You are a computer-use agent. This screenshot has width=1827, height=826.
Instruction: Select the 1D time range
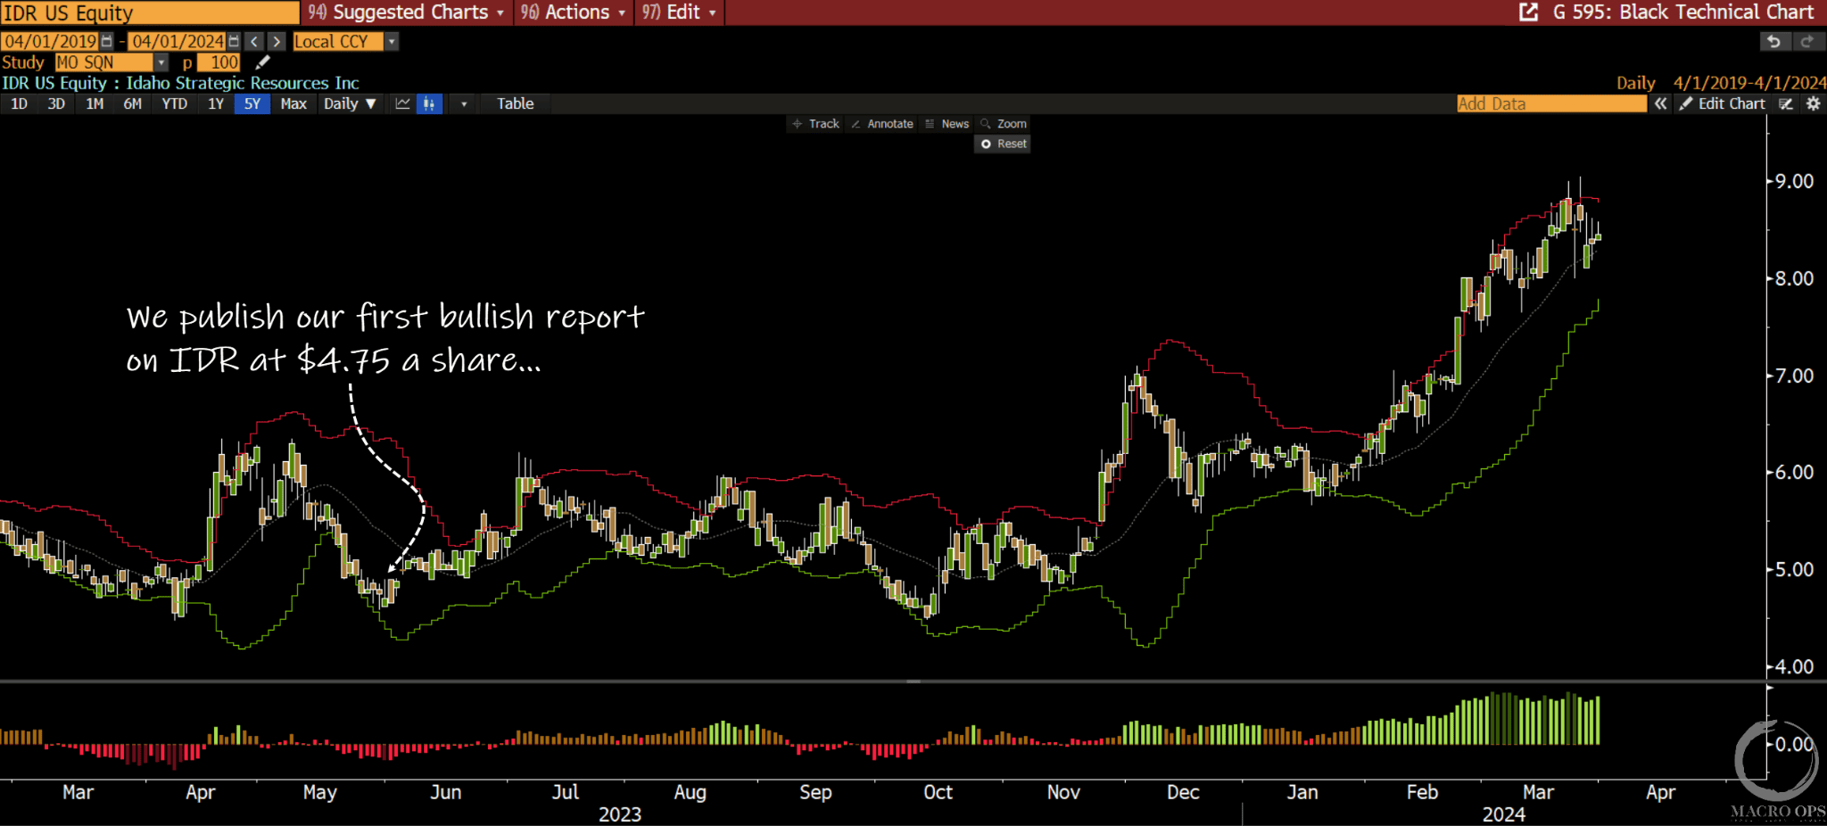pyautogui.click(x=19, y=103)
